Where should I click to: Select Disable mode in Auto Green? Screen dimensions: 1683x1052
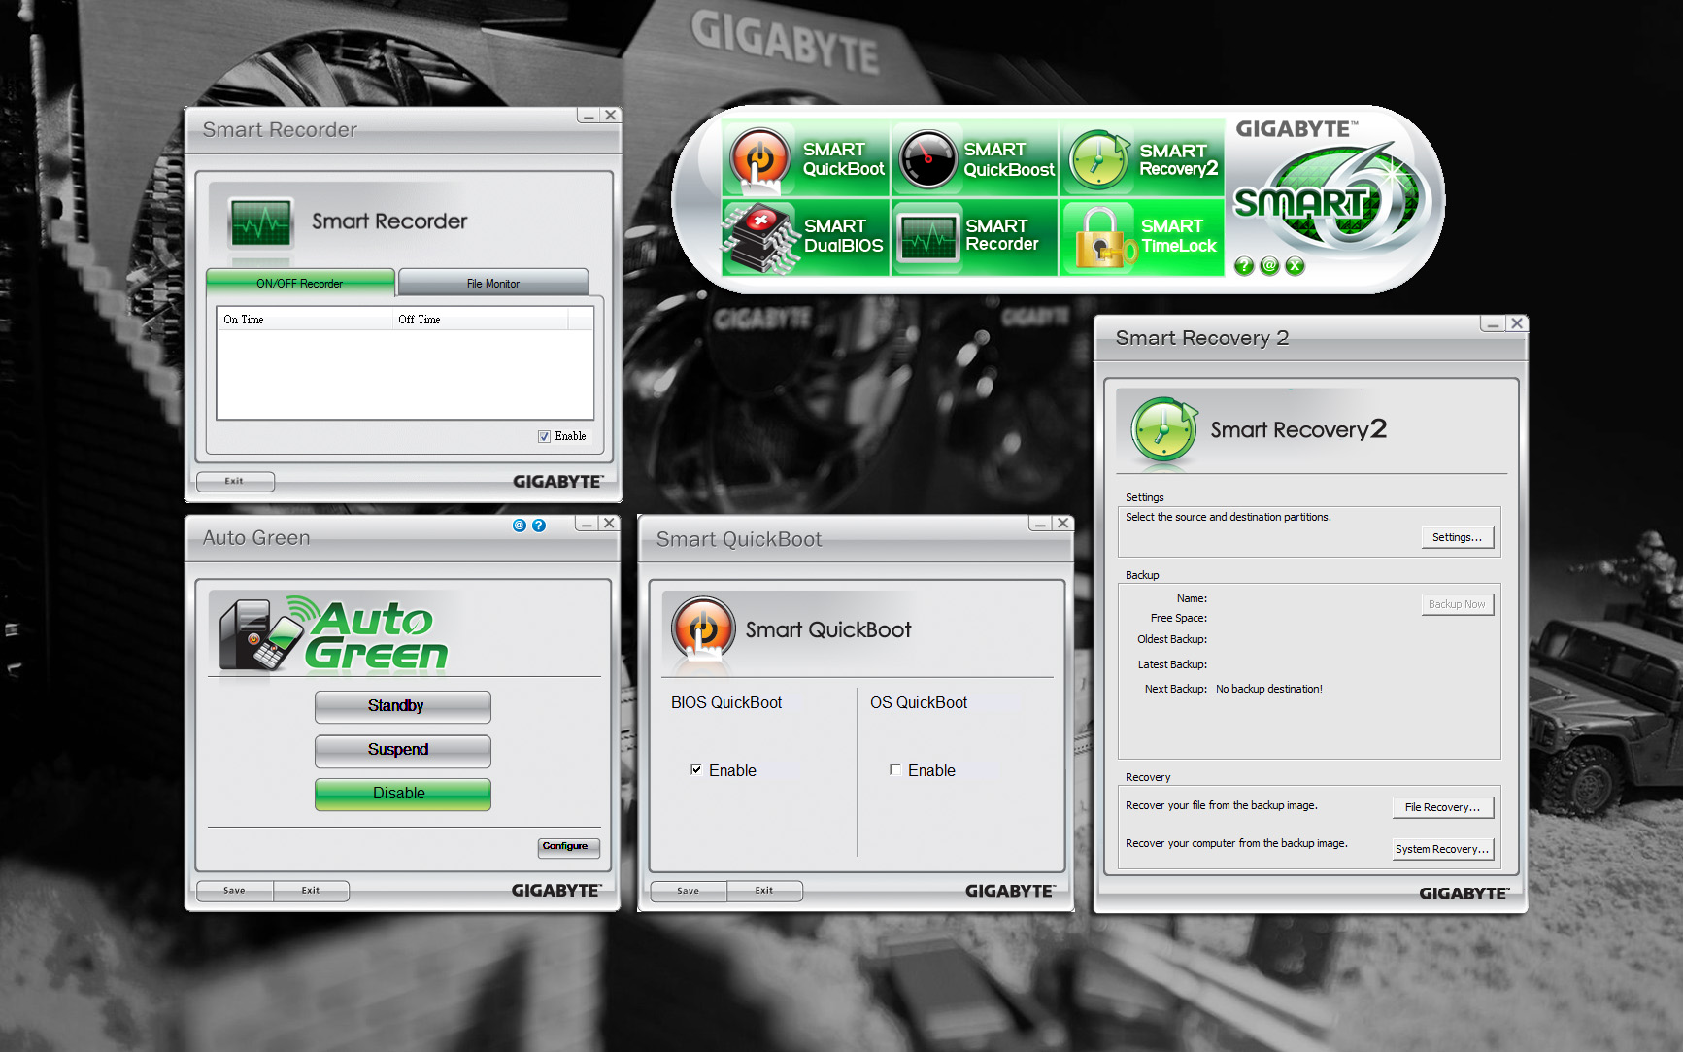point(402,794)
